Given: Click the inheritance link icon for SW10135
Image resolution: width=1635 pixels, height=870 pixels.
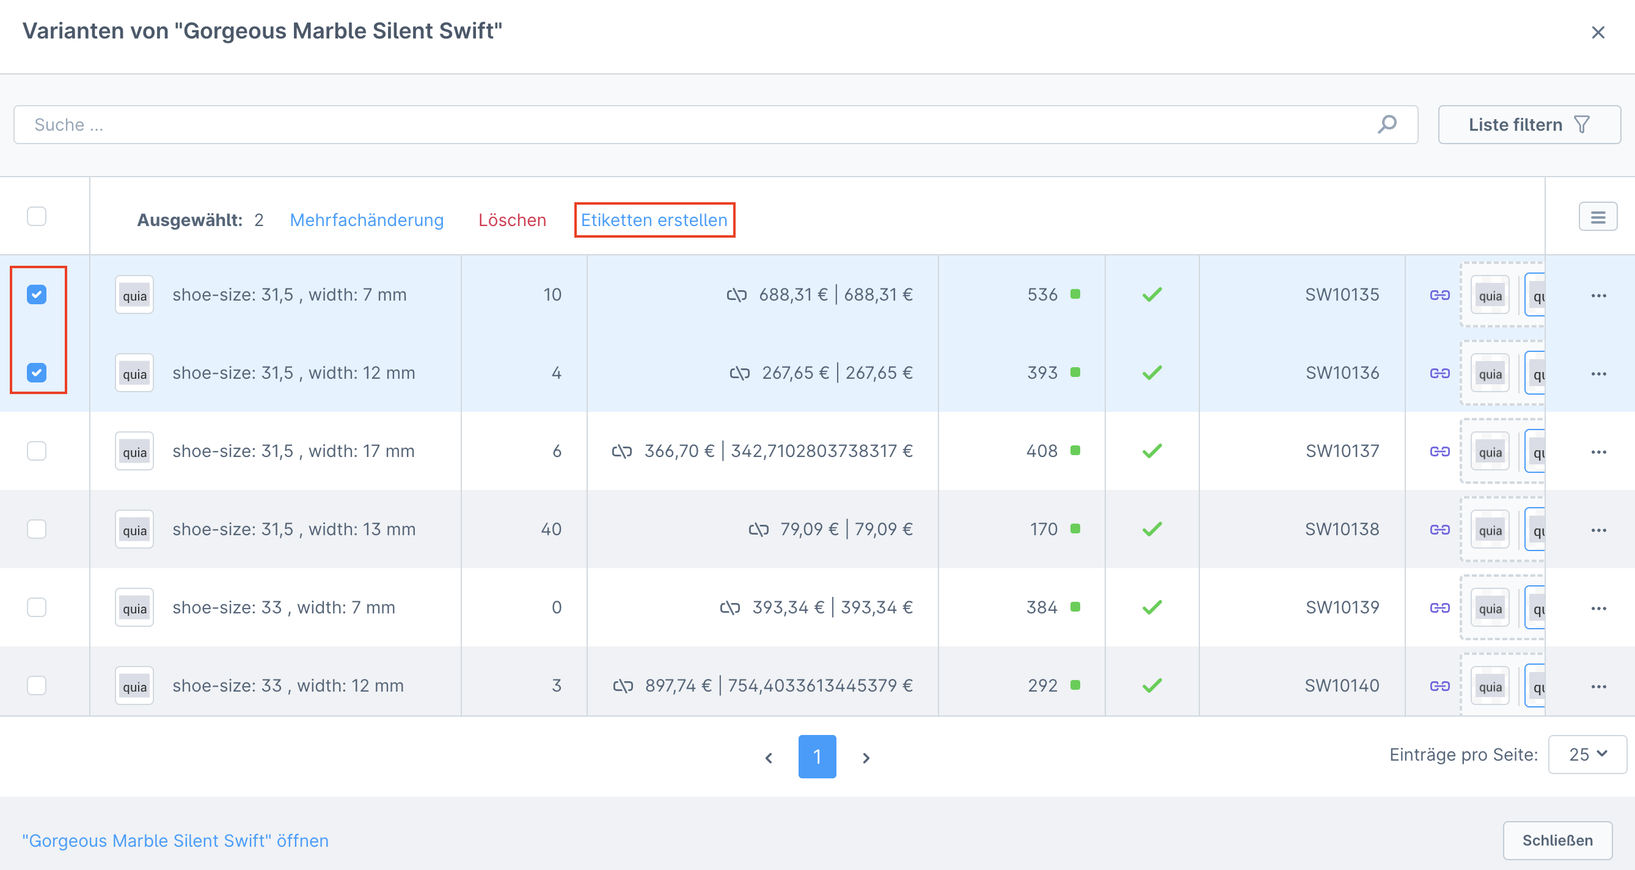Looking at the screenshot, I should (1439, 295).
